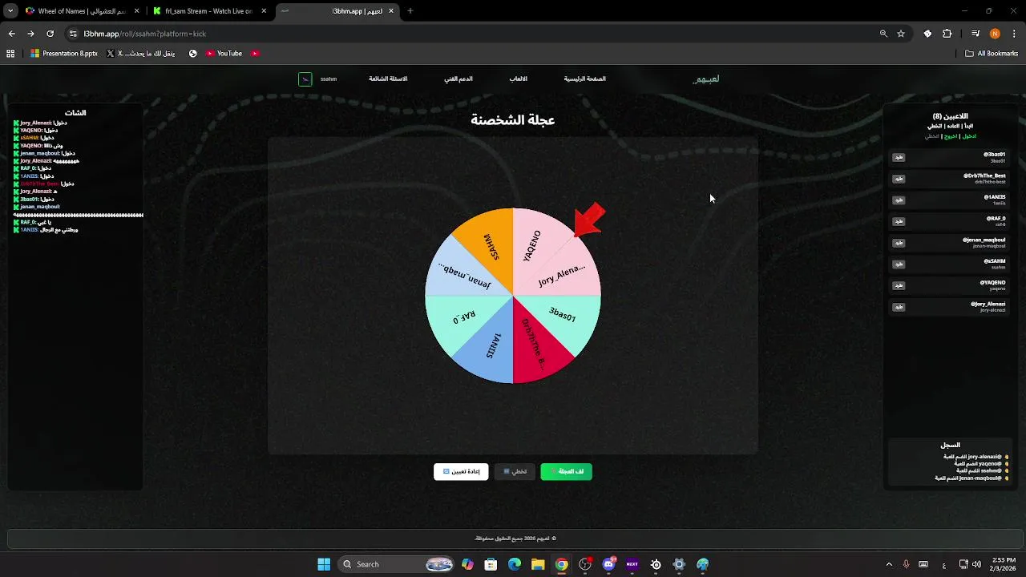Click the السجل log heading
This screenshot has width=1026, height=577.
coord(950,445)
